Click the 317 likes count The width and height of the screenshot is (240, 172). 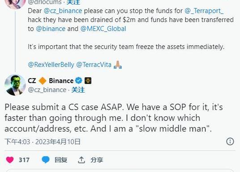tap(24, 160)
